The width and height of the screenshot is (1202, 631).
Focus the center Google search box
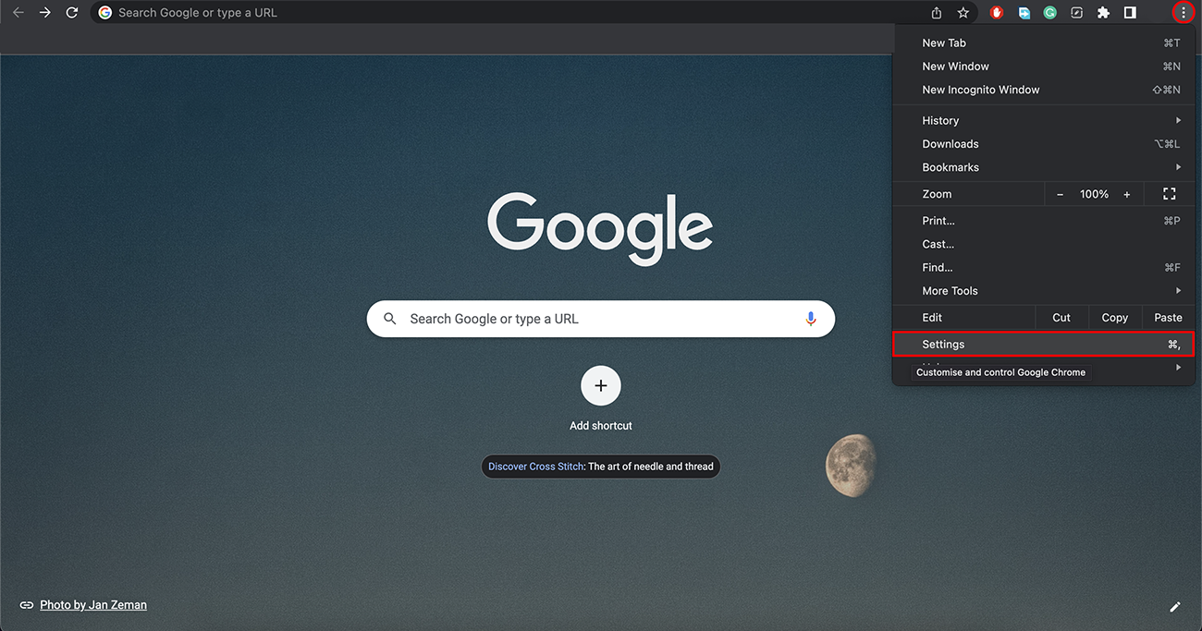pos(601,319)
